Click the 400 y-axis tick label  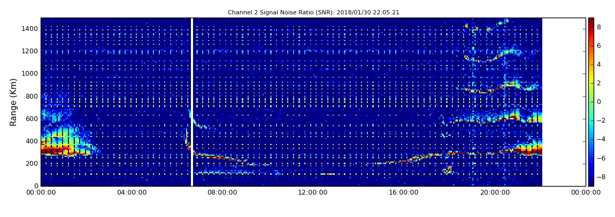[x=33, y=141]
